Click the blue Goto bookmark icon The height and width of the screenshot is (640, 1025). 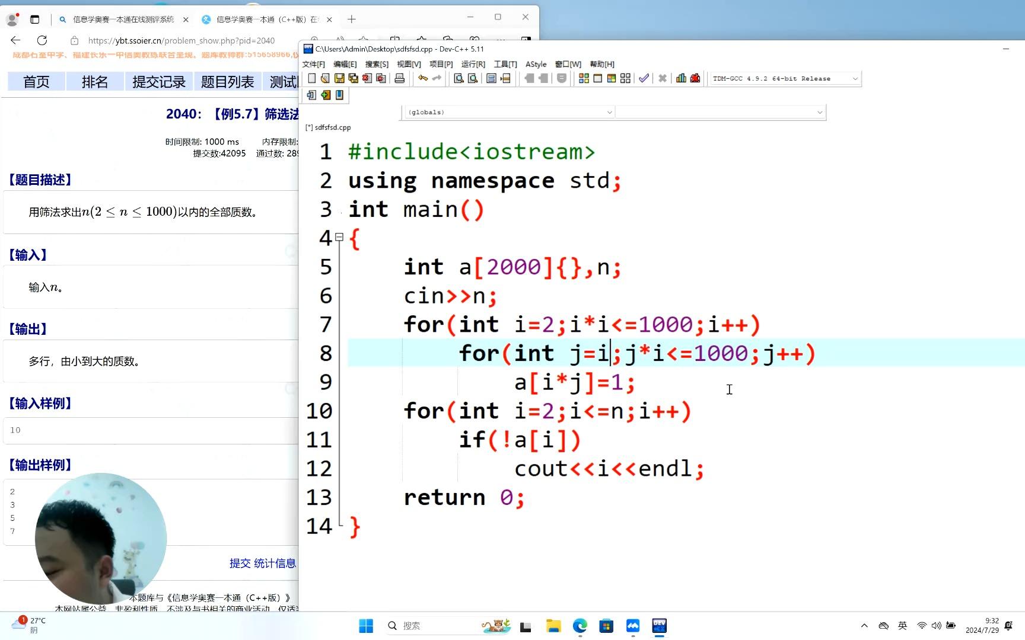[339, 95]
